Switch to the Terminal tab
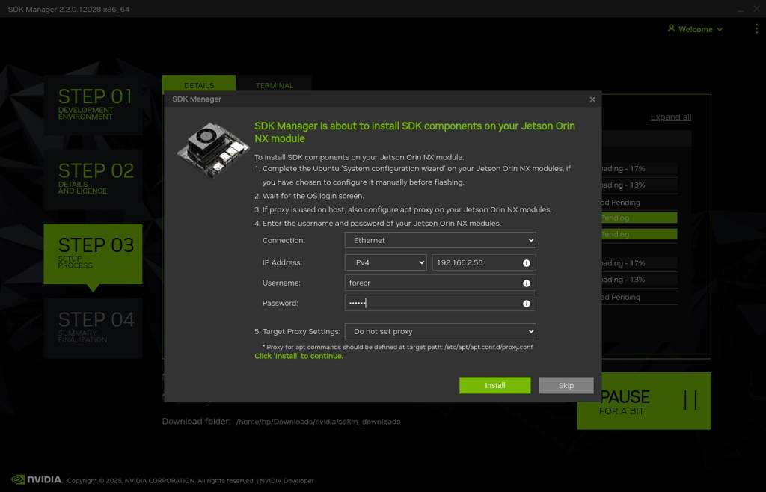Image resolution: width=766 pixels, height=492 pixels. tap(275, 84)
